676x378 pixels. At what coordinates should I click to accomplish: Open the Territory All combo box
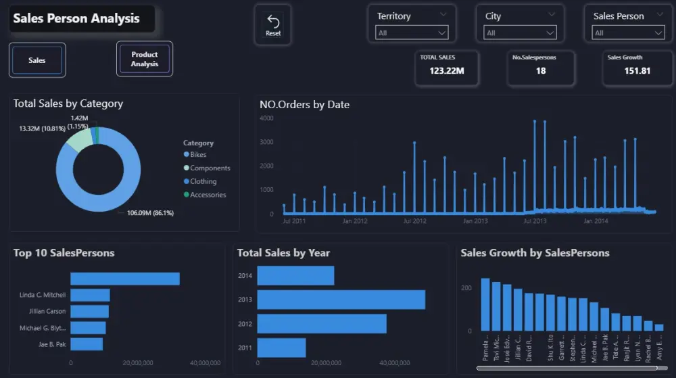(x=412, y=32)
